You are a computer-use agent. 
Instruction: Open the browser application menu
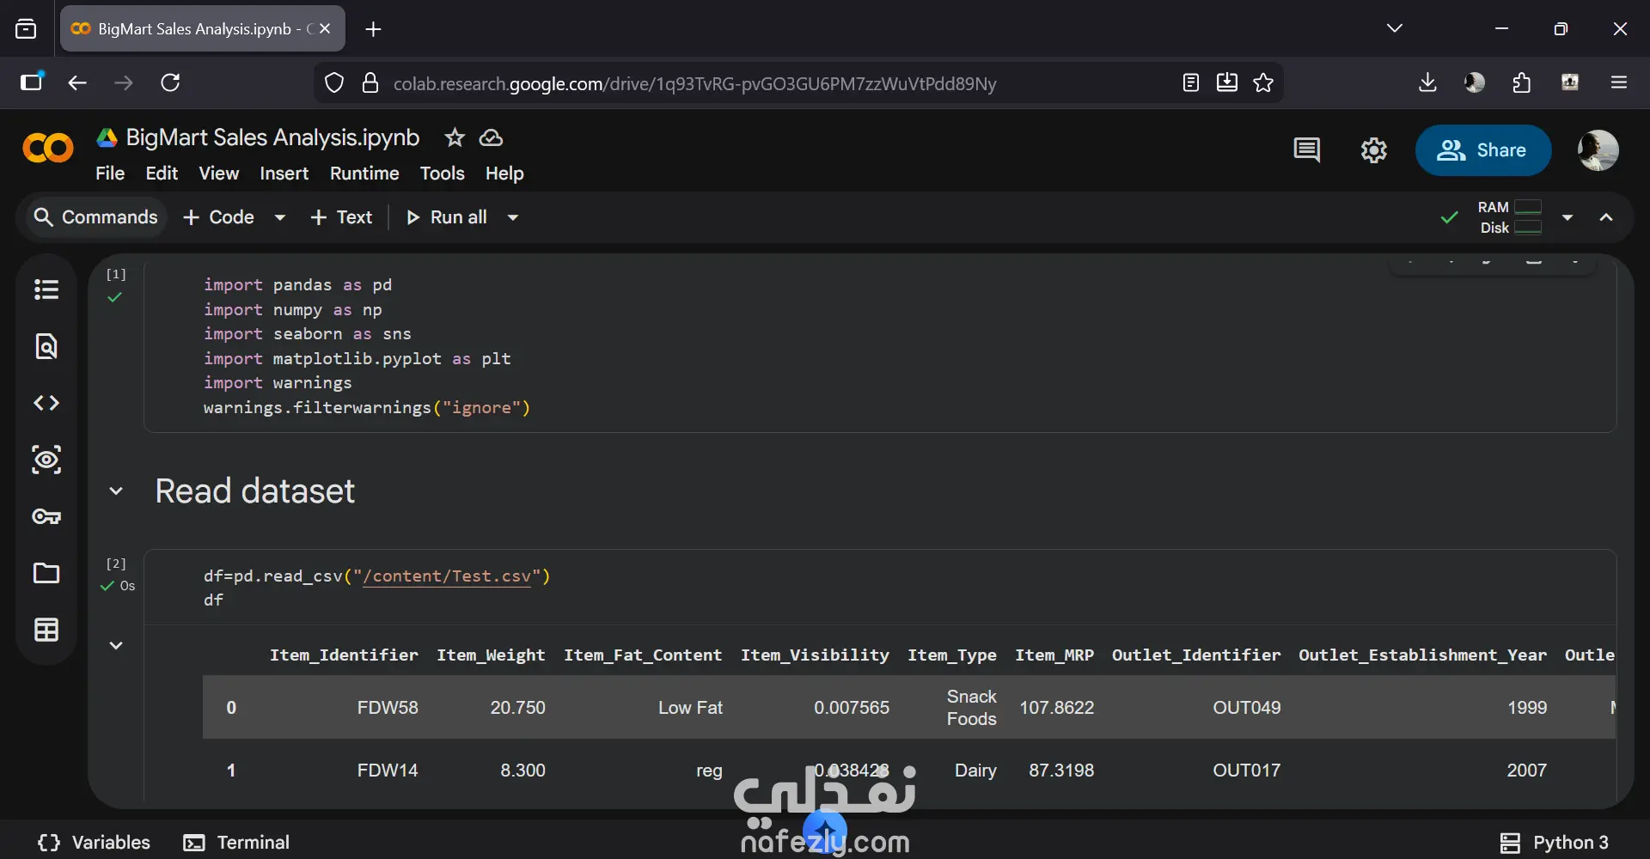(x=1619, y=82)
